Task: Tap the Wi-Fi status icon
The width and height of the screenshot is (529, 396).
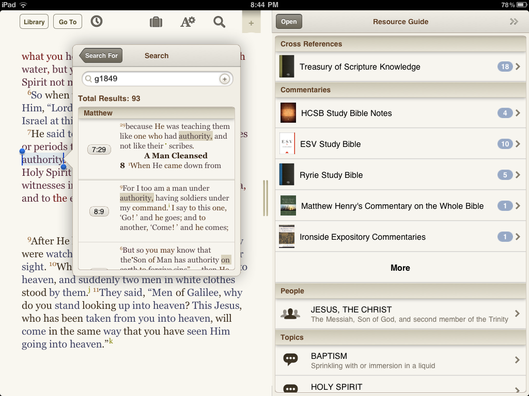Action: (23, 5)
